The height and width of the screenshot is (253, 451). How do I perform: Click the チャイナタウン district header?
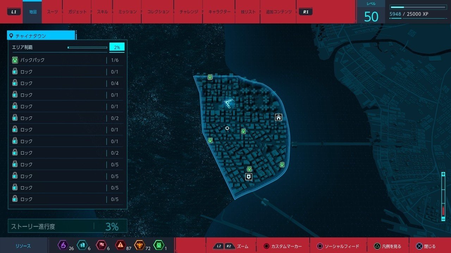coord(41,36)
